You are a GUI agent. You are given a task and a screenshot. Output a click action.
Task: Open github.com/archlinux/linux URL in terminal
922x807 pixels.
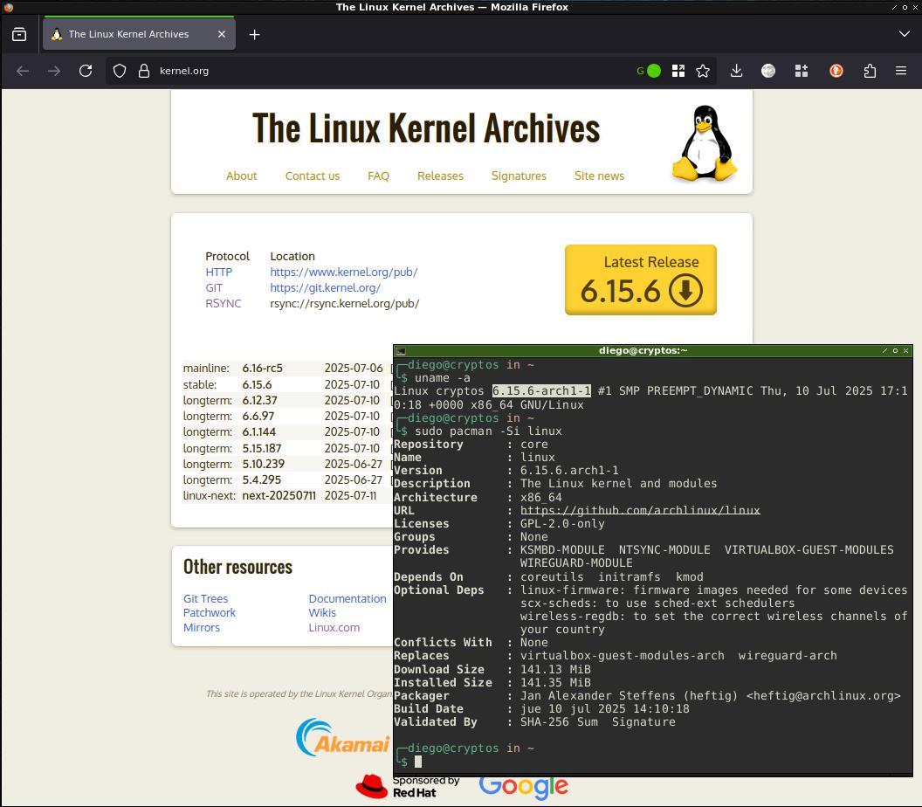coord(640,511)
